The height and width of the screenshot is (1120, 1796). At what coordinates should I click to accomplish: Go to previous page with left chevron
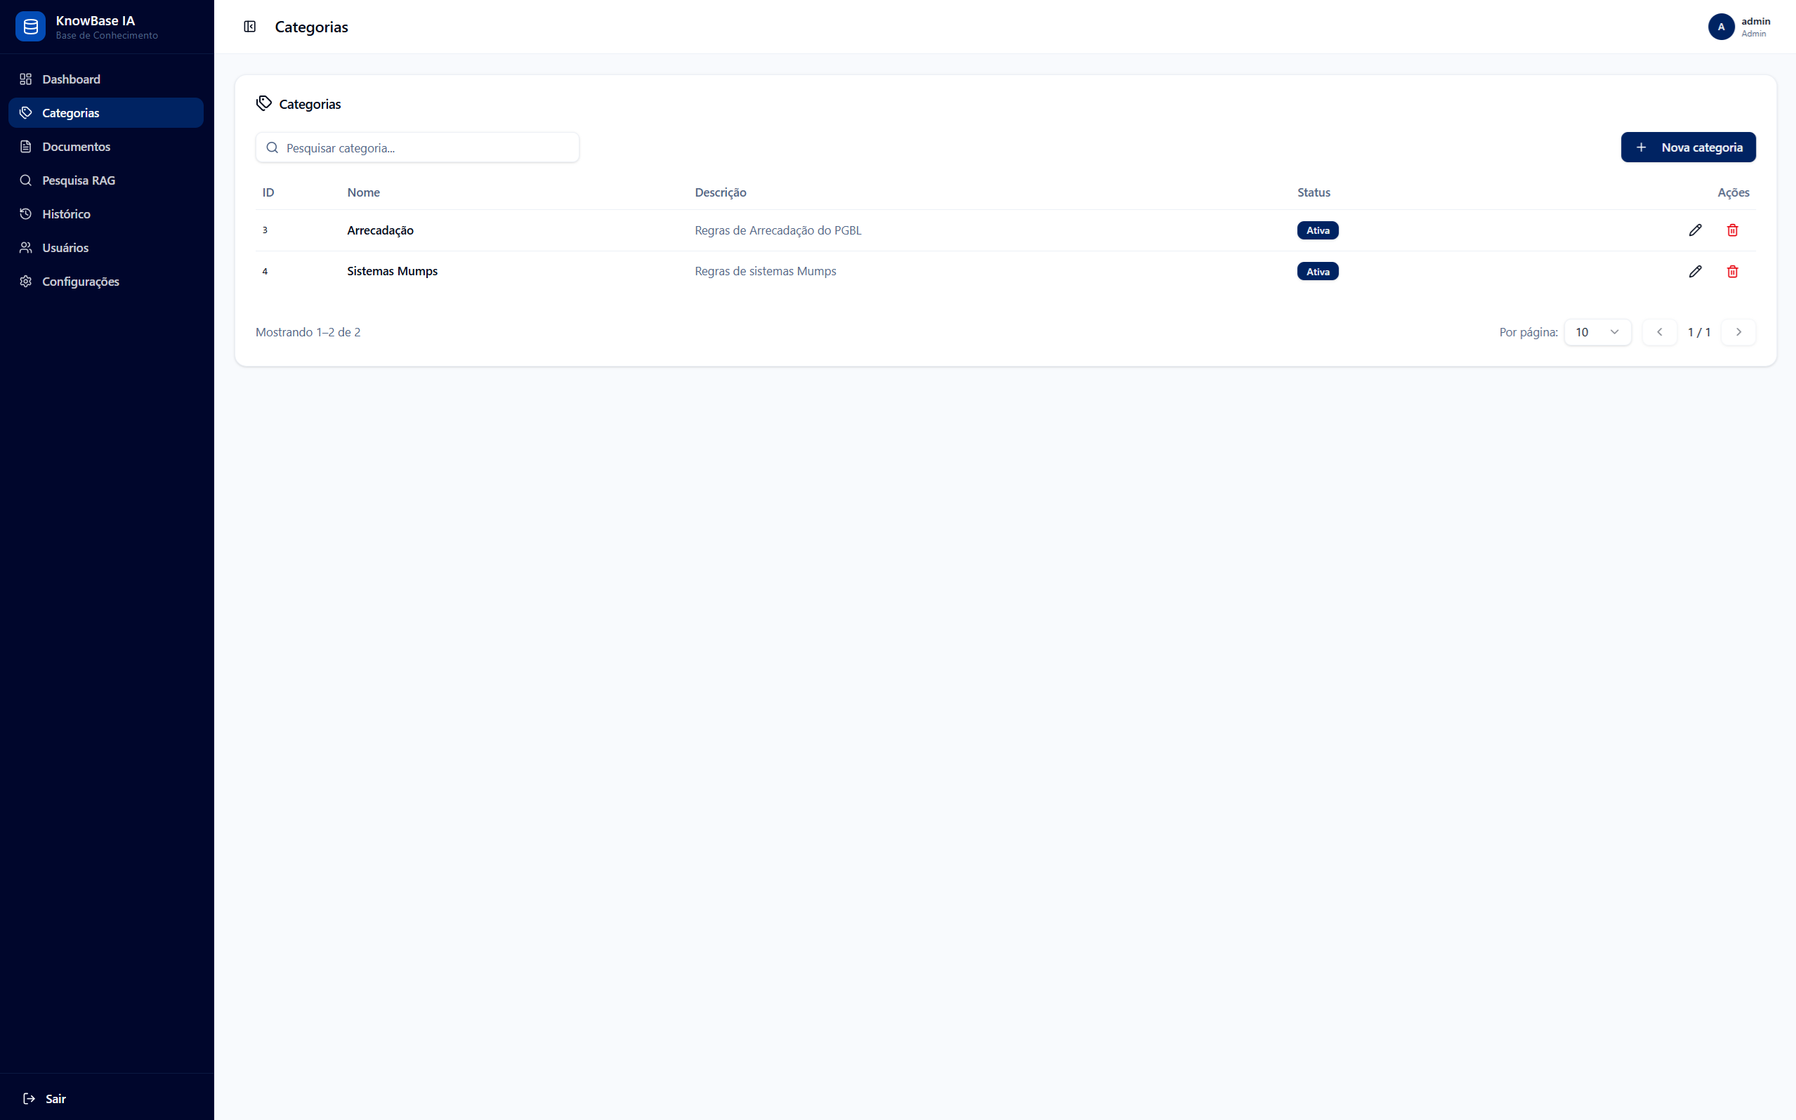coord(1660,332)
